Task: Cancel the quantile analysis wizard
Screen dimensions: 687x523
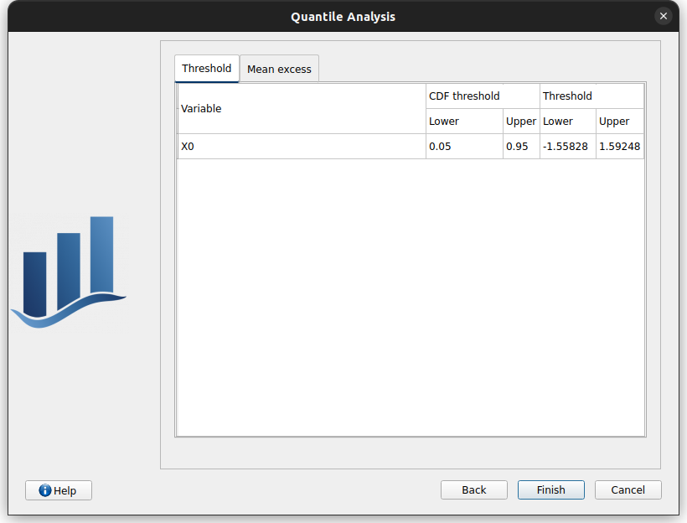Action: 628,489
